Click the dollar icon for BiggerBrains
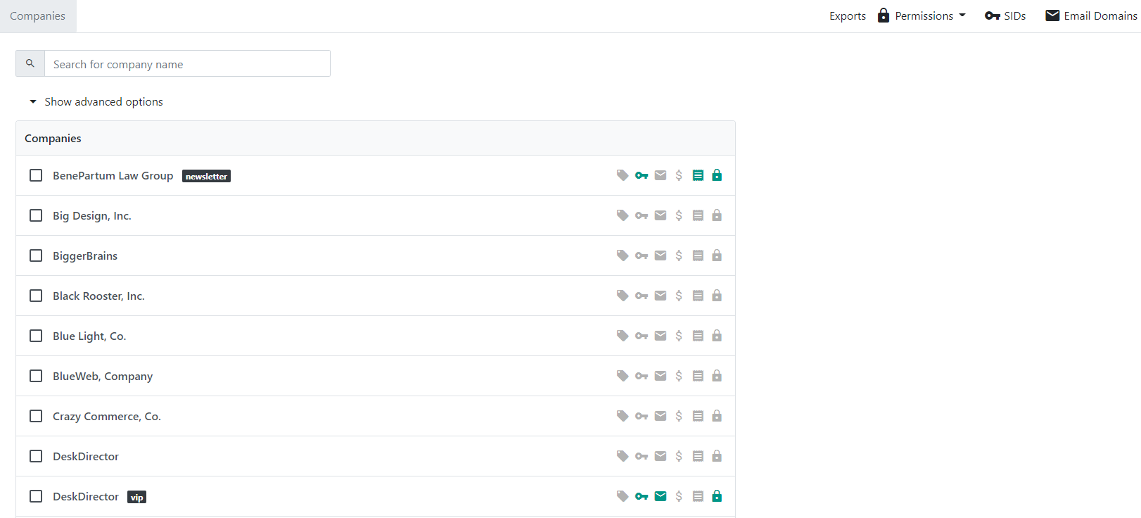 (x=679, y=255)
